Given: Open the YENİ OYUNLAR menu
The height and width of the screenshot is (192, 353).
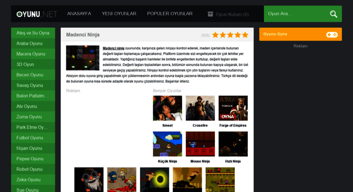Looking at the screenshot, I should 119,14.
